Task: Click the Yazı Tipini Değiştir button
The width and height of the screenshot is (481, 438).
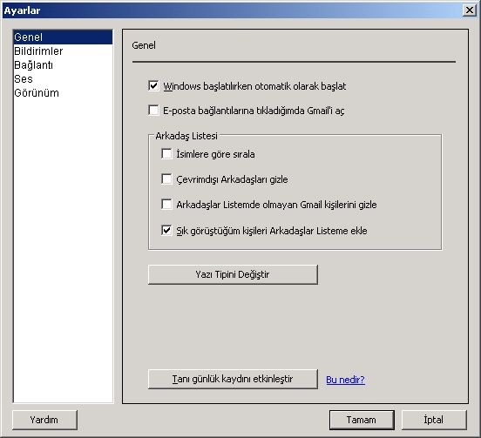Action: click(x=233, y=274)
